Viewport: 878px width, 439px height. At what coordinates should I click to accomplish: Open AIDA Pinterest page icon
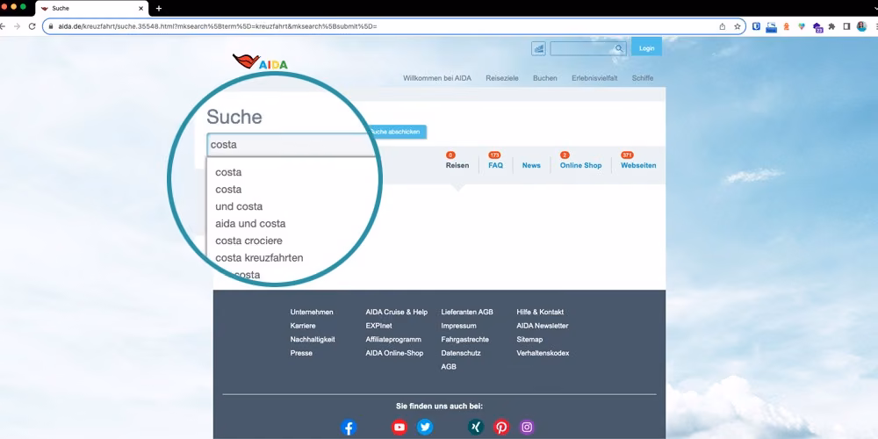pos(501,428)
